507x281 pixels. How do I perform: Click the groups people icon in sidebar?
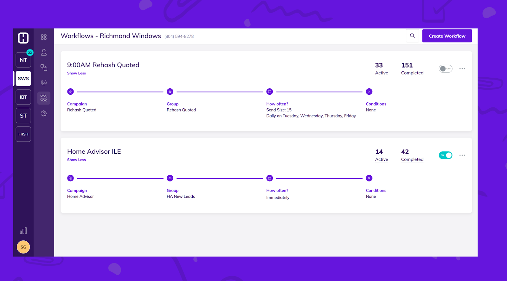44,83
